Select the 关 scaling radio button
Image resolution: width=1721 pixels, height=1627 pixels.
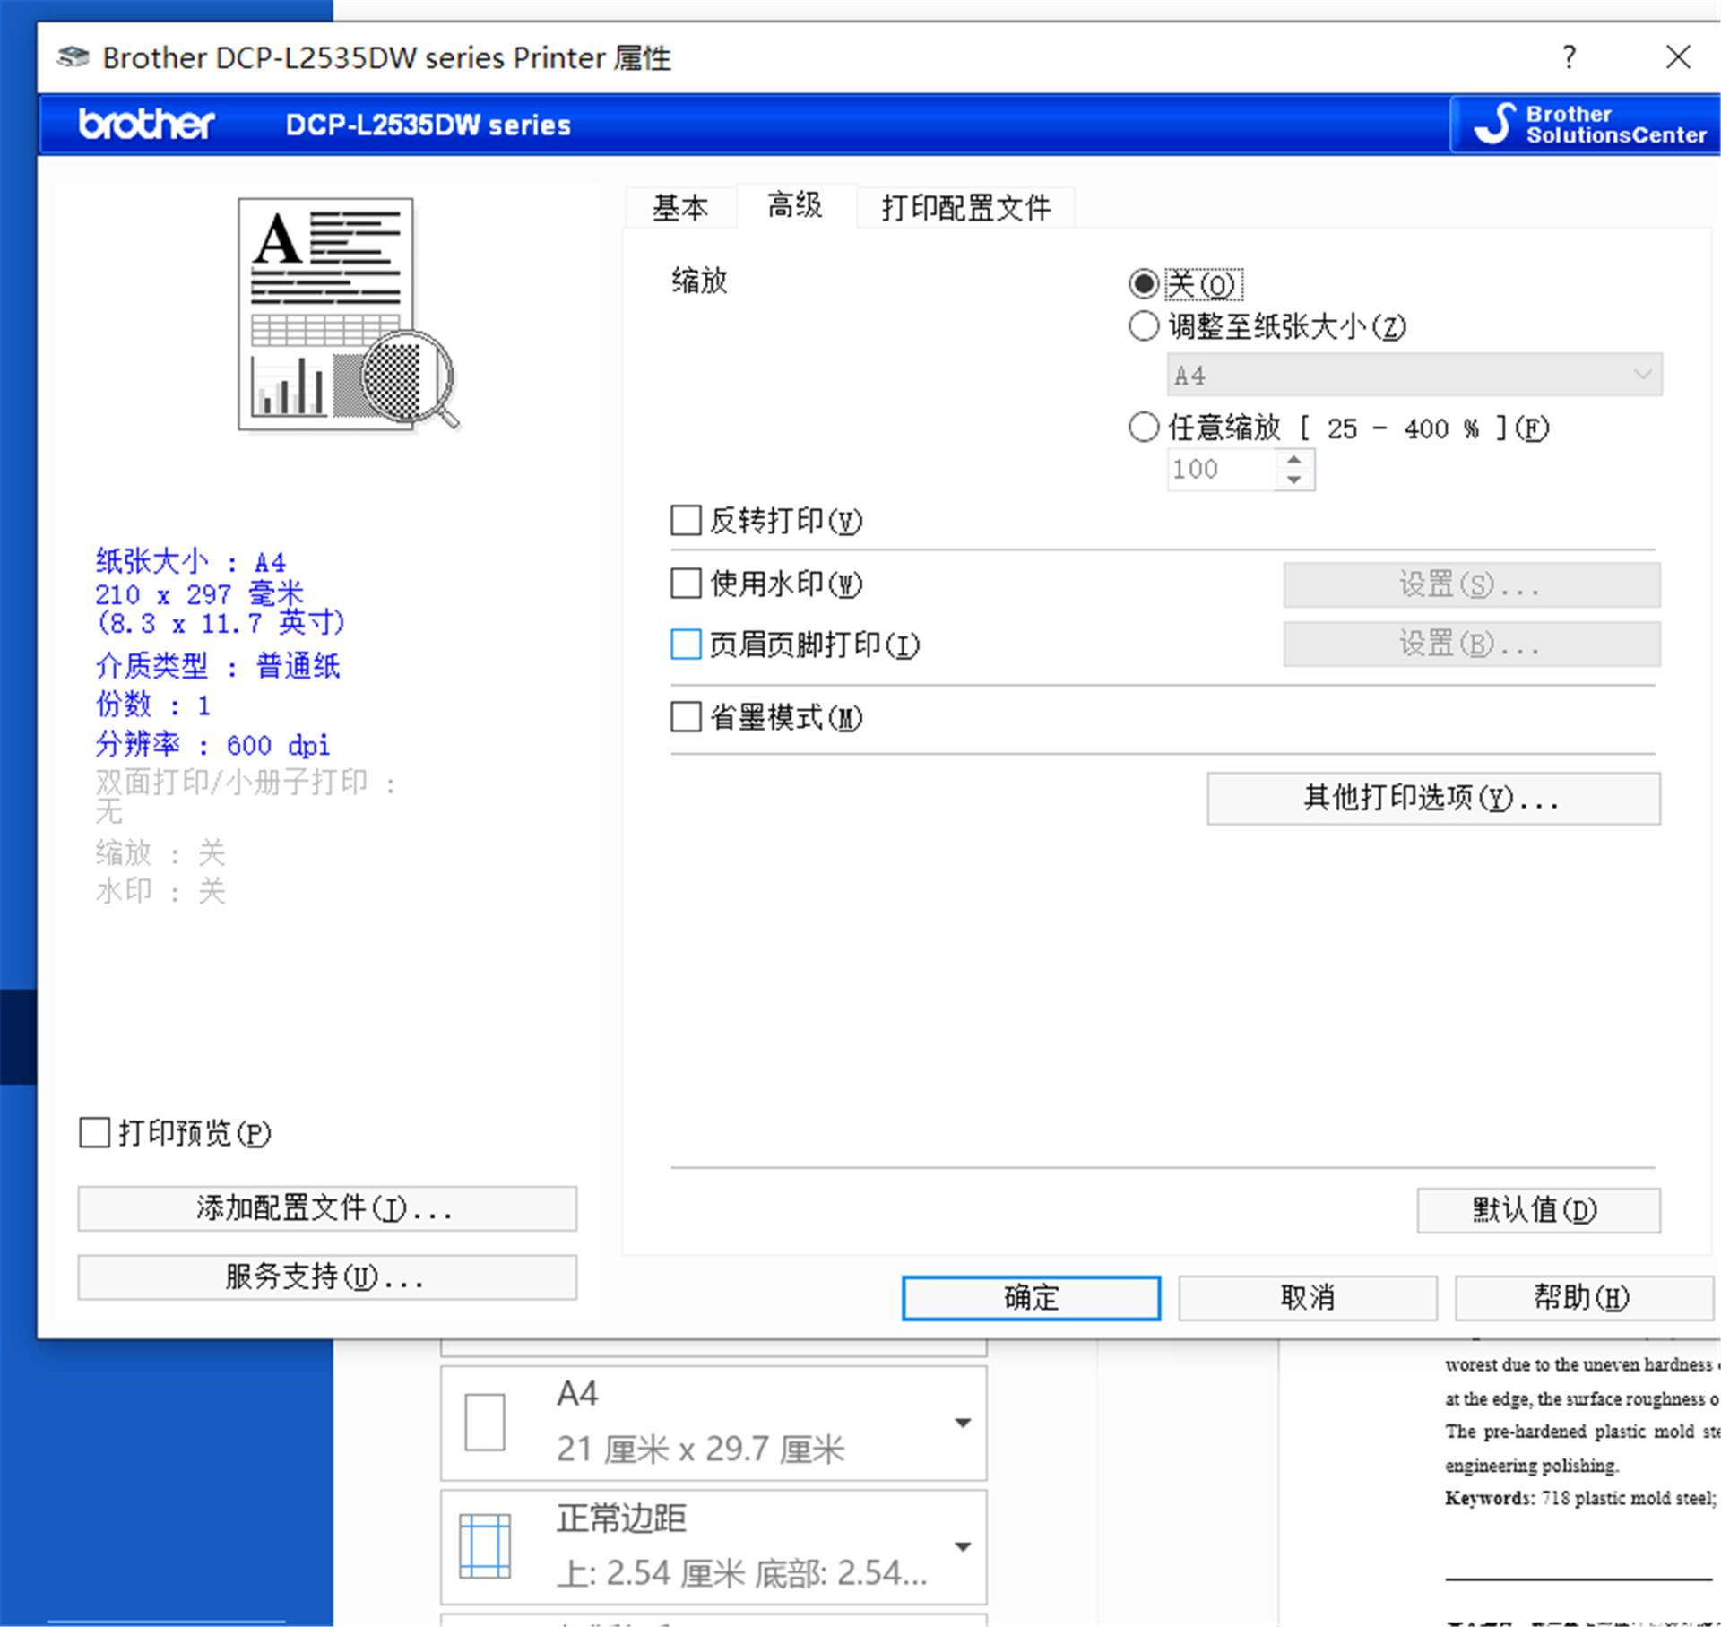(1144, 282)
